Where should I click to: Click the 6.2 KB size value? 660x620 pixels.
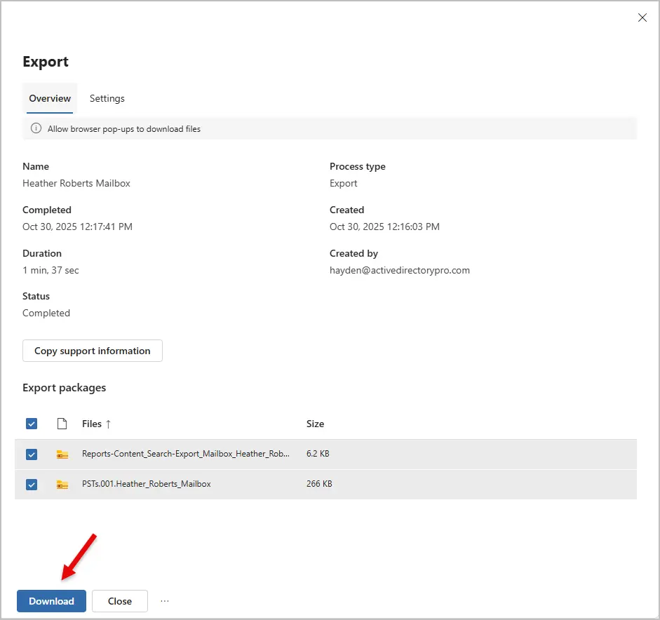(x=318, y=454)
